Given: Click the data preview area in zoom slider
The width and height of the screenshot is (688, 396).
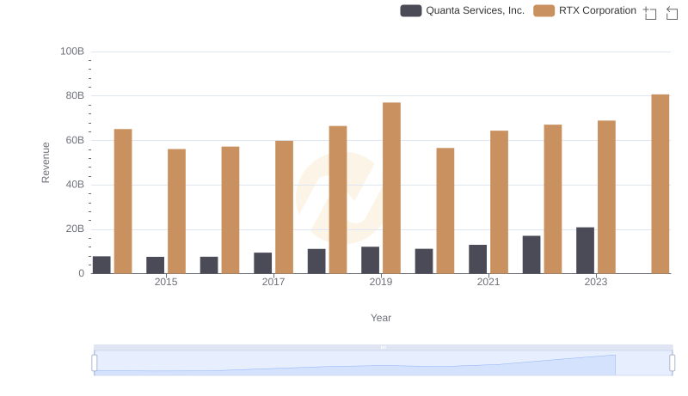Looking at the screenshot, I should click(383, 363).
